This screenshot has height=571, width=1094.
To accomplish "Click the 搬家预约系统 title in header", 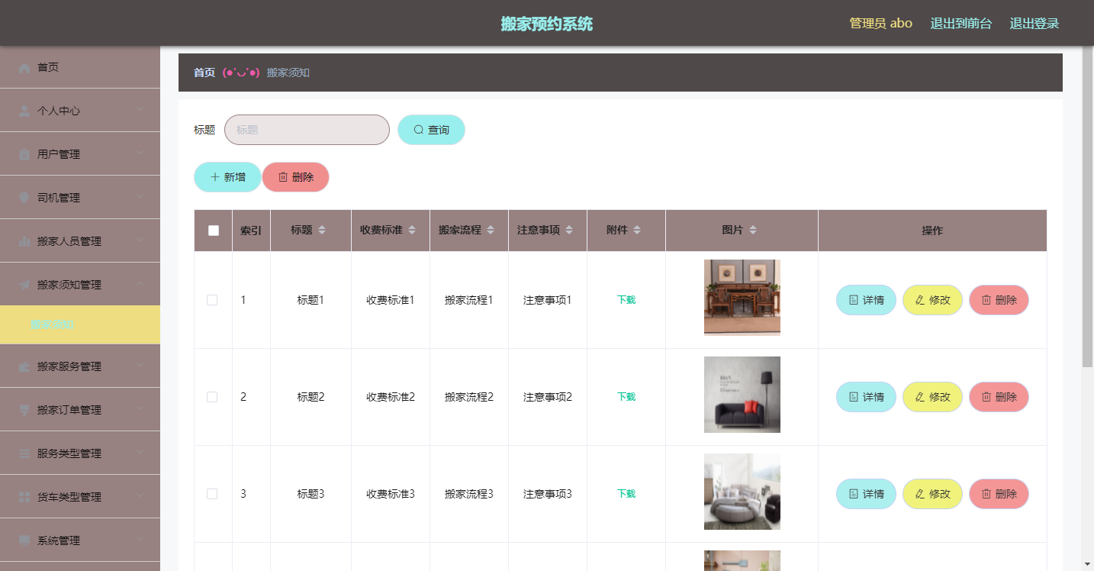I will coord(547,24).
